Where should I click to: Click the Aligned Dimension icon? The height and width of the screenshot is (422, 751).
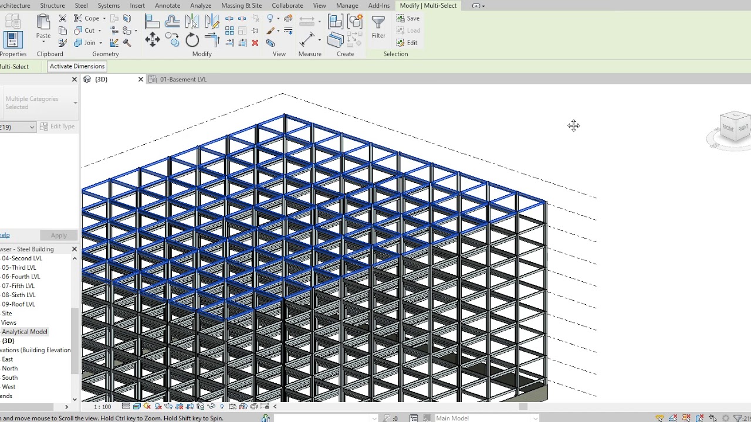[x=307, y=39]
